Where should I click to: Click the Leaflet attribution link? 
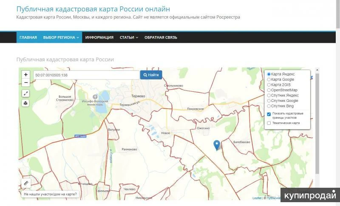tap(257, 198)
